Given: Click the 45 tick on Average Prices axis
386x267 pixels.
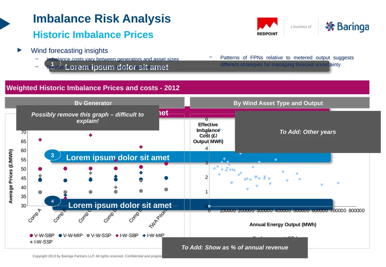Looking at the screenshot, I should (x=24, y=178).
